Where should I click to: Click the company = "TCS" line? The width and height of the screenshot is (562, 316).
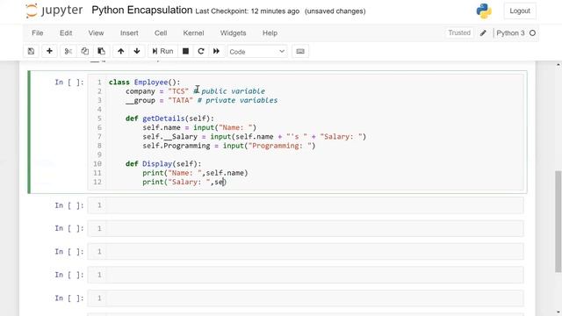[195, 91]
